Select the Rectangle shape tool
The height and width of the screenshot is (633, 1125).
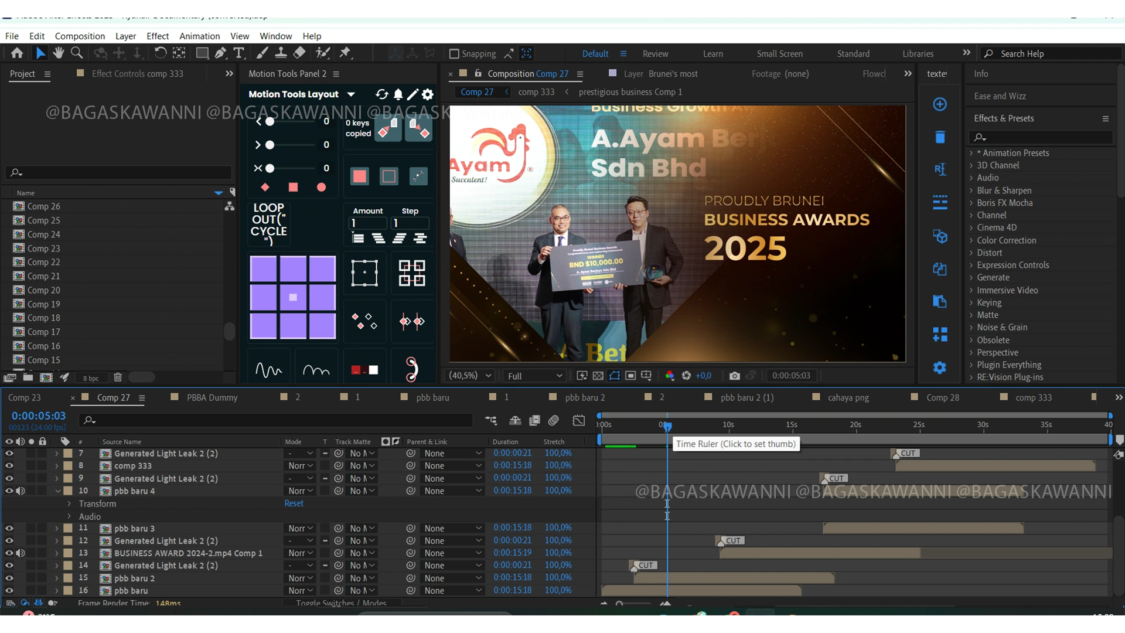coord(202,53)
